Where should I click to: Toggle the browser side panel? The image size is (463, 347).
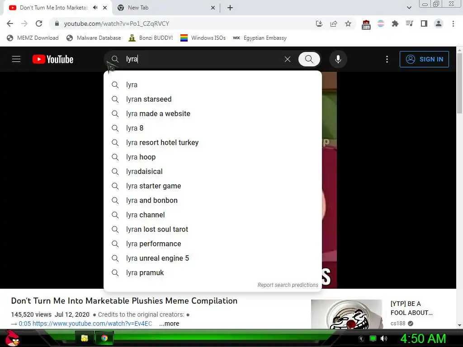(x=424, y=23)
